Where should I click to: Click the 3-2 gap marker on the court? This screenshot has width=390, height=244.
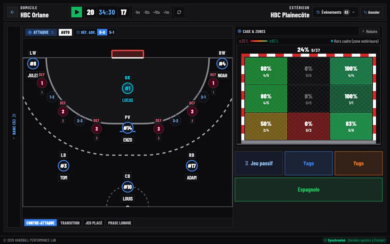[175, 121]
